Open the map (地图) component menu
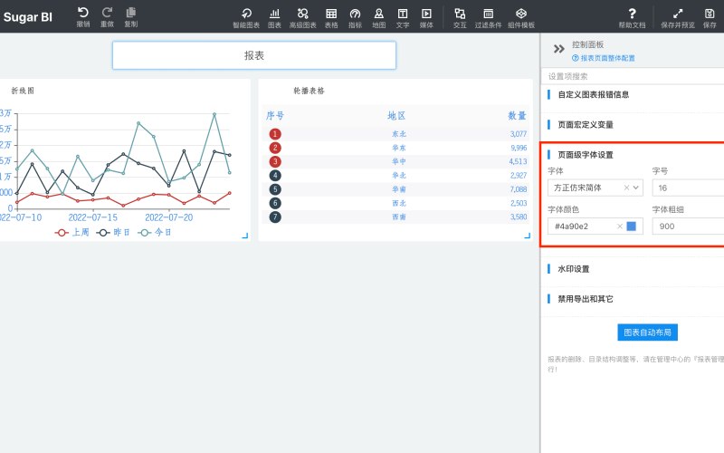The height and width of the screenshot is (453, 724). pos(379,18)
